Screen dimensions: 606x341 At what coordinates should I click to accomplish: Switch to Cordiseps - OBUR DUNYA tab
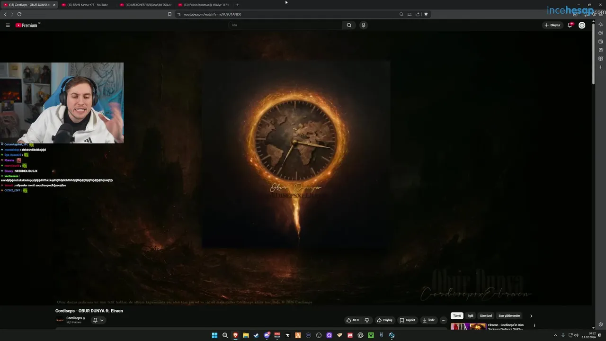tap(28, 5)
